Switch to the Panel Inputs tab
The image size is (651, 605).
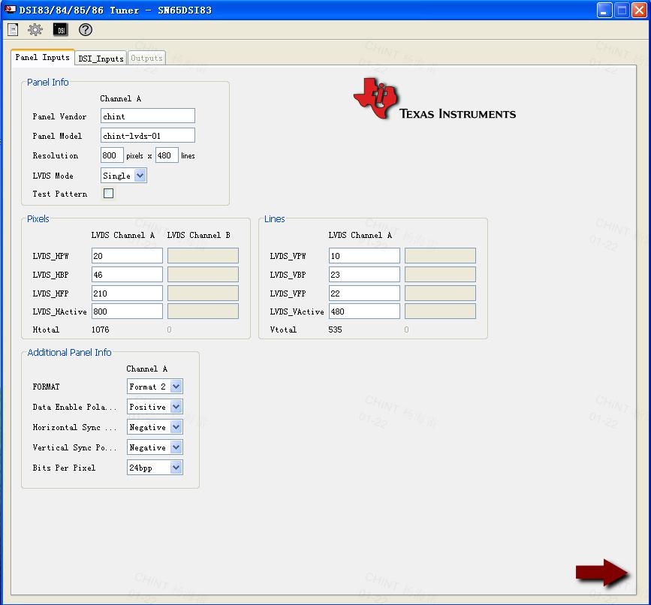42,57
